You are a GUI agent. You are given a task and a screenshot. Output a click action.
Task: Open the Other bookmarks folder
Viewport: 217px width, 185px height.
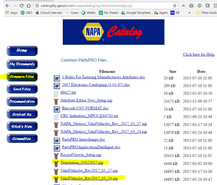[206, 13]
